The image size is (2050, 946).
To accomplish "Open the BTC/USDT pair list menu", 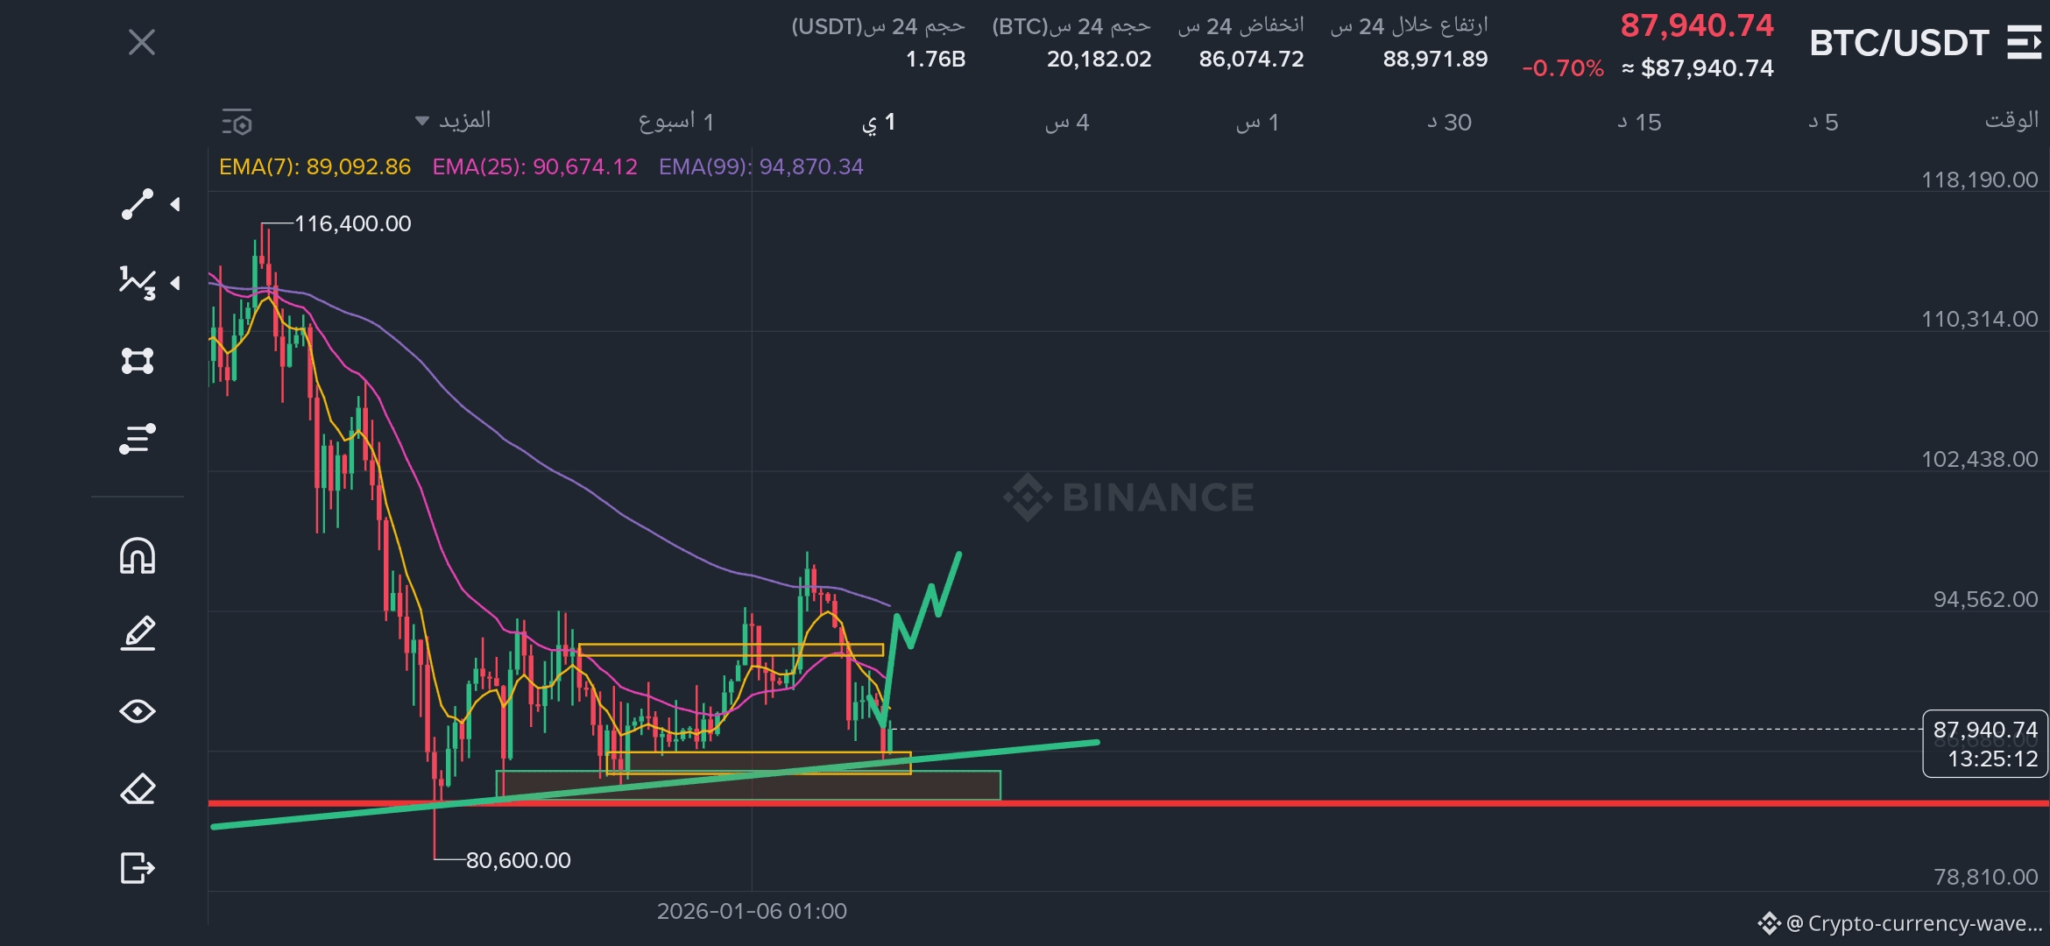I will pos(2024,42).
